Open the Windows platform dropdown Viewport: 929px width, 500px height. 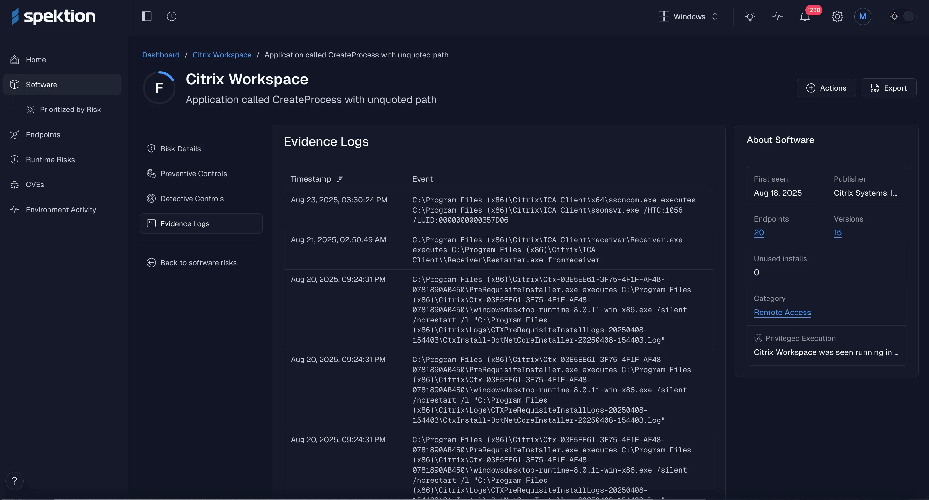point(688,16)
